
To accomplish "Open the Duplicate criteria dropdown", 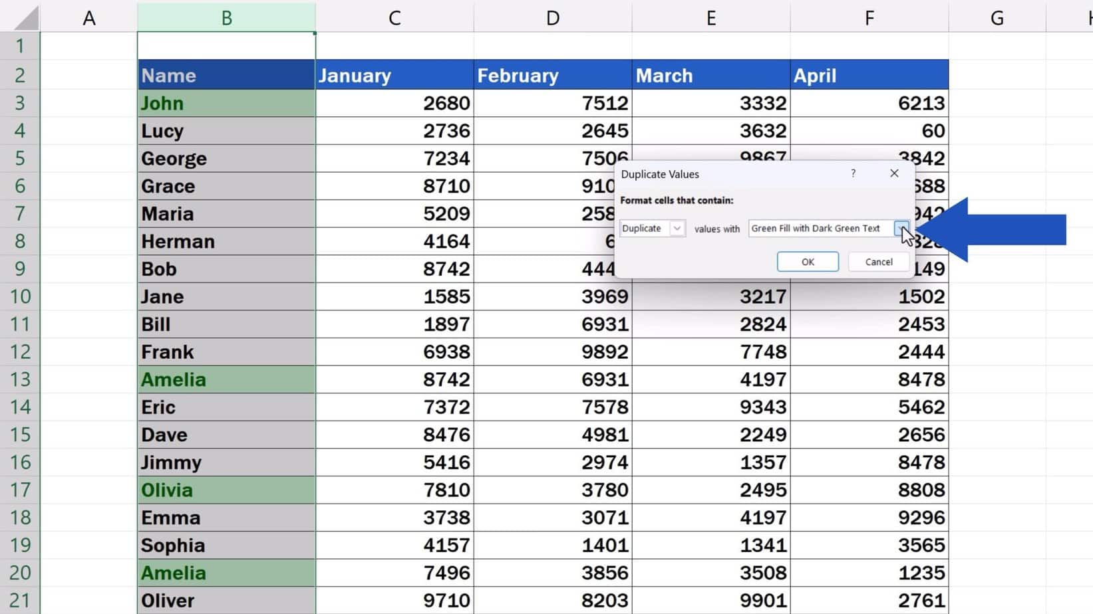I will [x=677, y=228].
